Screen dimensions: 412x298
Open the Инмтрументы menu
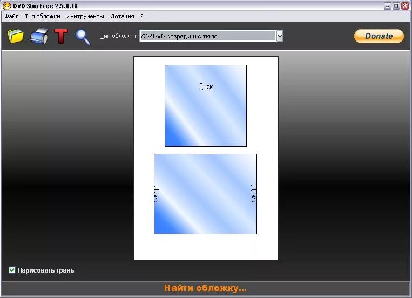(85, 16)
